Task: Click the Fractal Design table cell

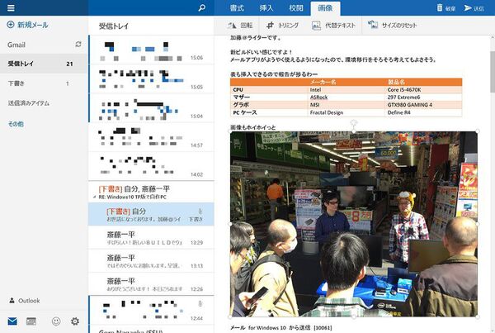Action: point(346,112)
